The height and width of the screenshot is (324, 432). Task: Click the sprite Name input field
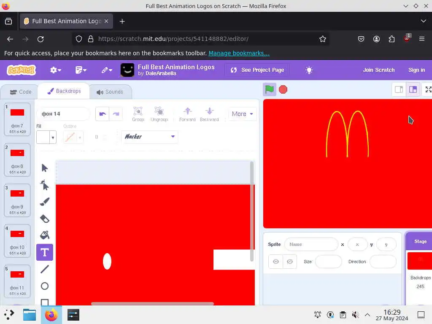click(311, 244)
